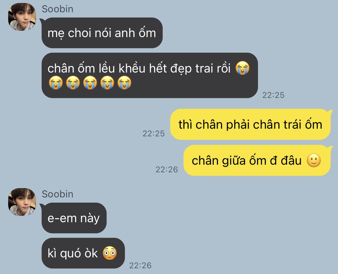Tap the middle crying emoji on second line
Image resolution: width=338 pixels, height=274 pixels.
90,83
